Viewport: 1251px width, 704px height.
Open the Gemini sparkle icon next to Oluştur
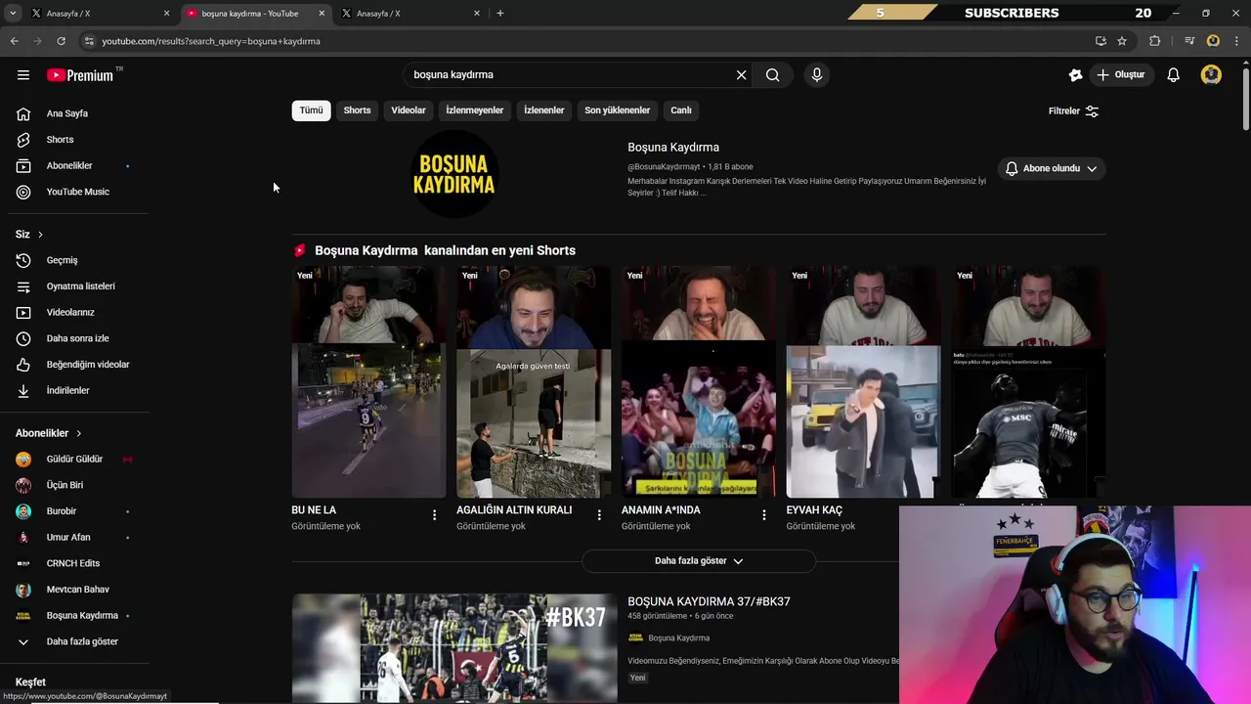point(1075,74)
